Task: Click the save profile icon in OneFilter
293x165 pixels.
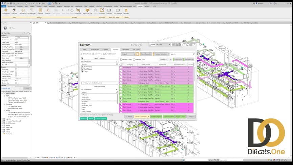Action: coord(176,45)
